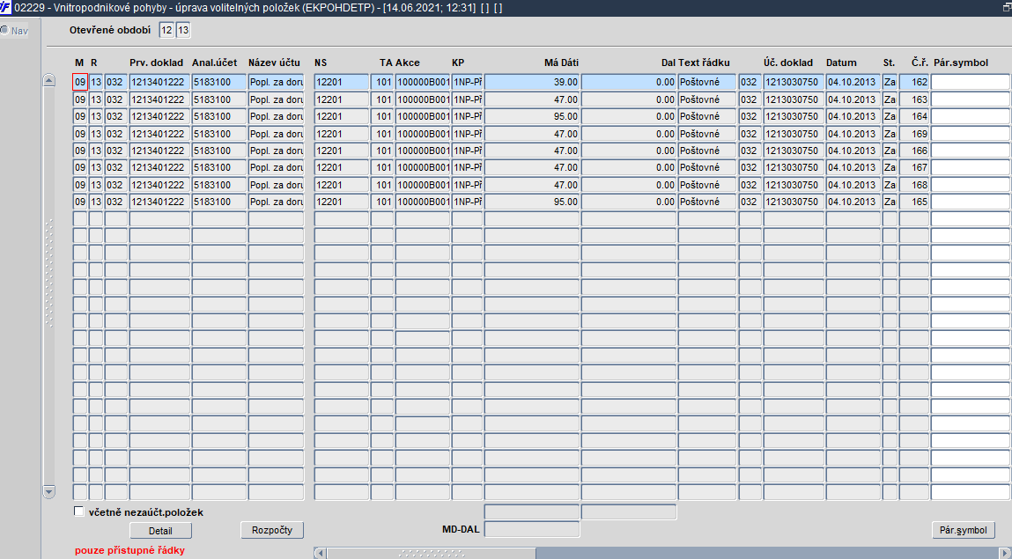Click NS cell 12201 in row 169
Viewport: 1012px width, 559px height.
pos(342,134)
